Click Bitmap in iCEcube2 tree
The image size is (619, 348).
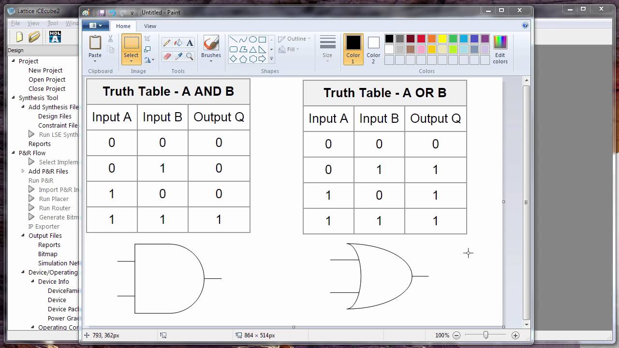pos(48,254)
